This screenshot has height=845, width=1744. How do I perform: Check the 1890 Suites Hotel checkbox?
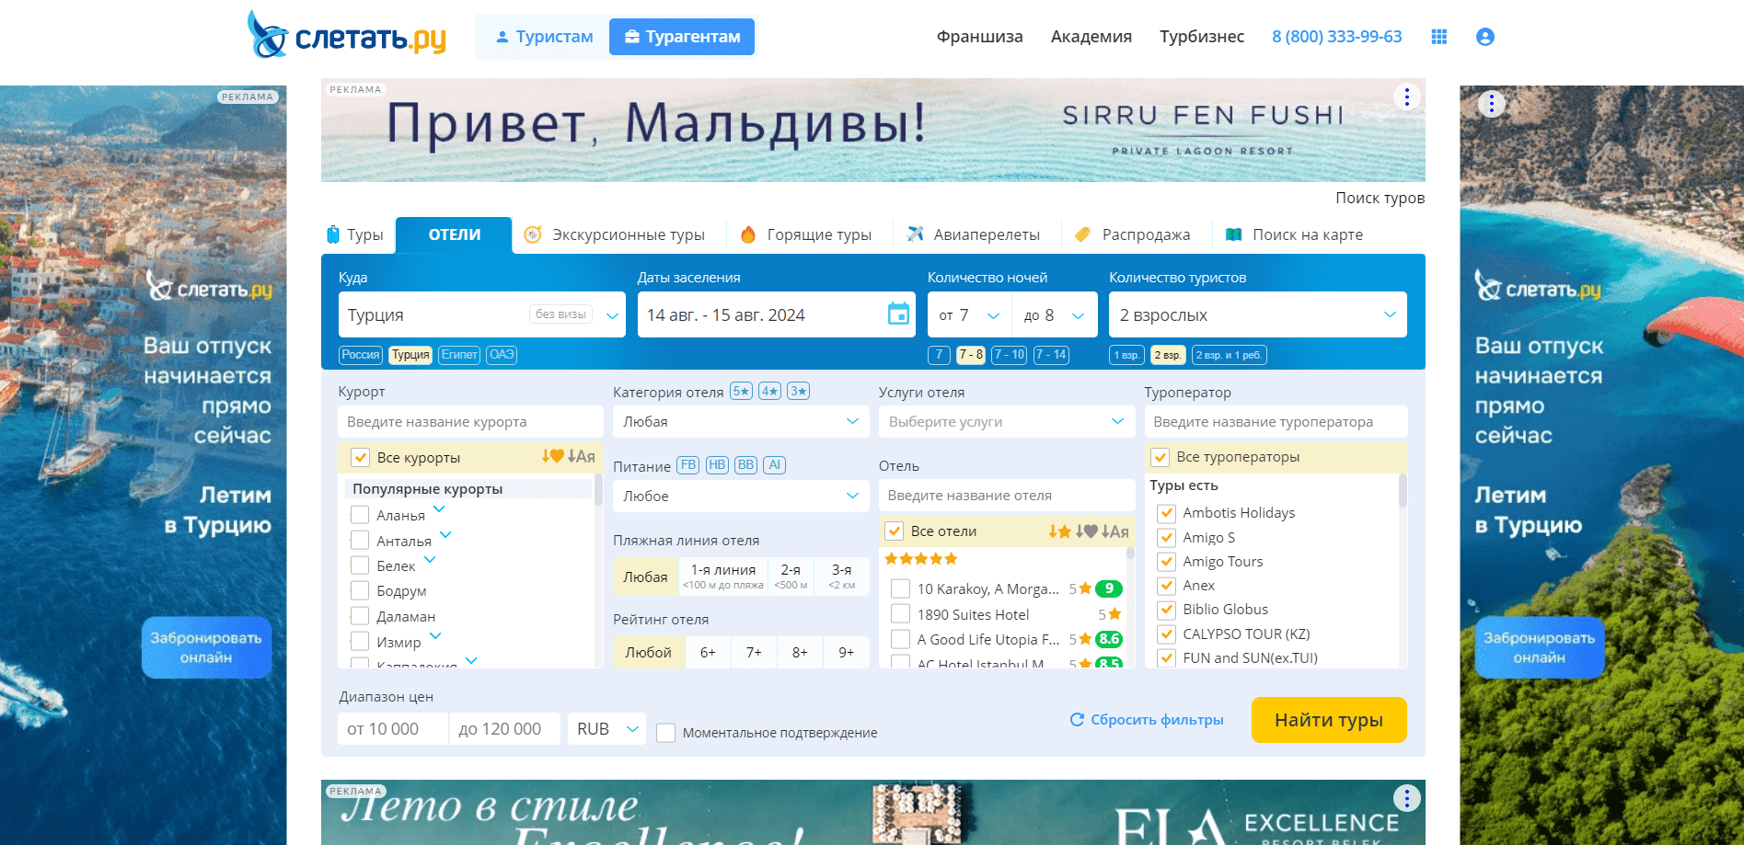tap(901, 614)
